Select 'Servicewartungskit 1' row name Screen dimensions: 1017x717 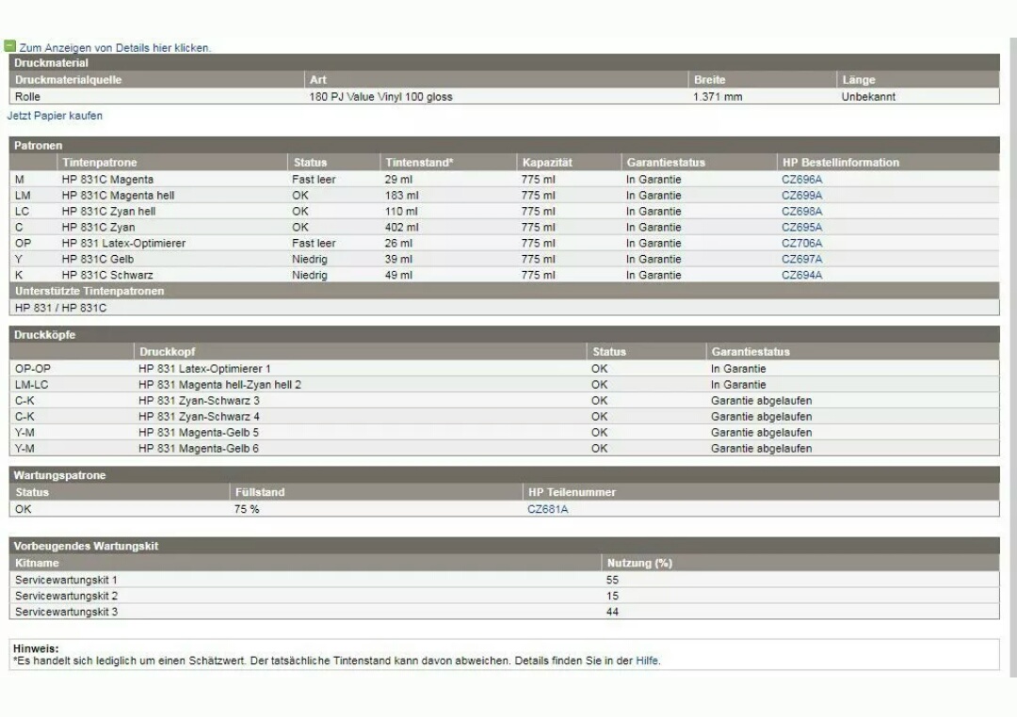tap(66, 581)
